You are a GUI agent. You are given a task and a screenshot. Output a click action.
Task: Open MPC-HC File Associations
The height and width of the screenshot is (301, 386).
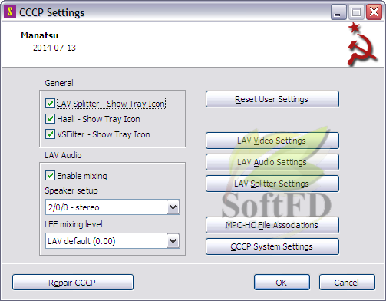(272, 225)
